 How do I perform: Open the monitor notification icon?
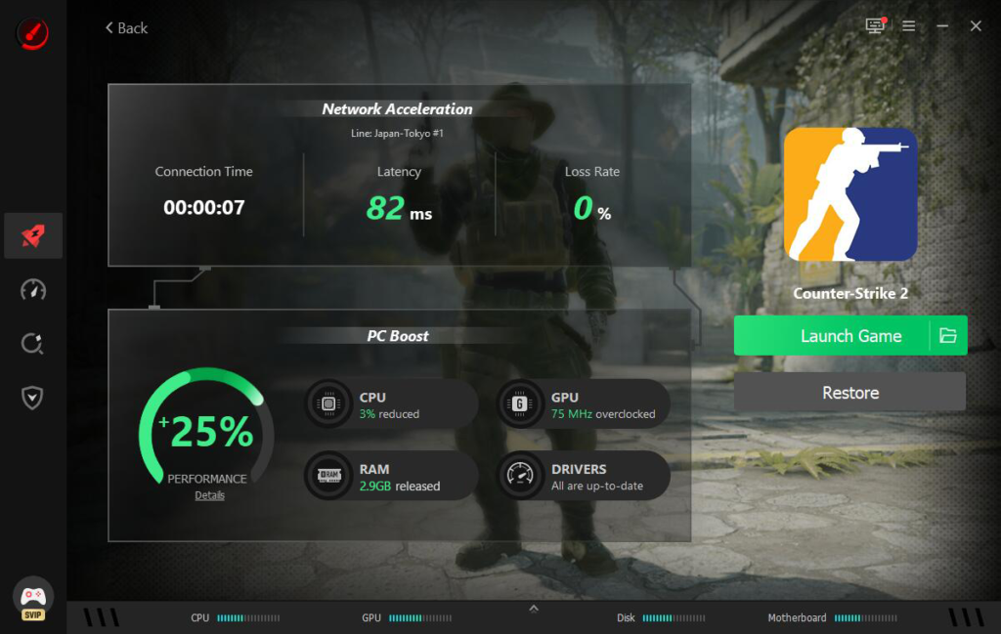tap(875, 25)
